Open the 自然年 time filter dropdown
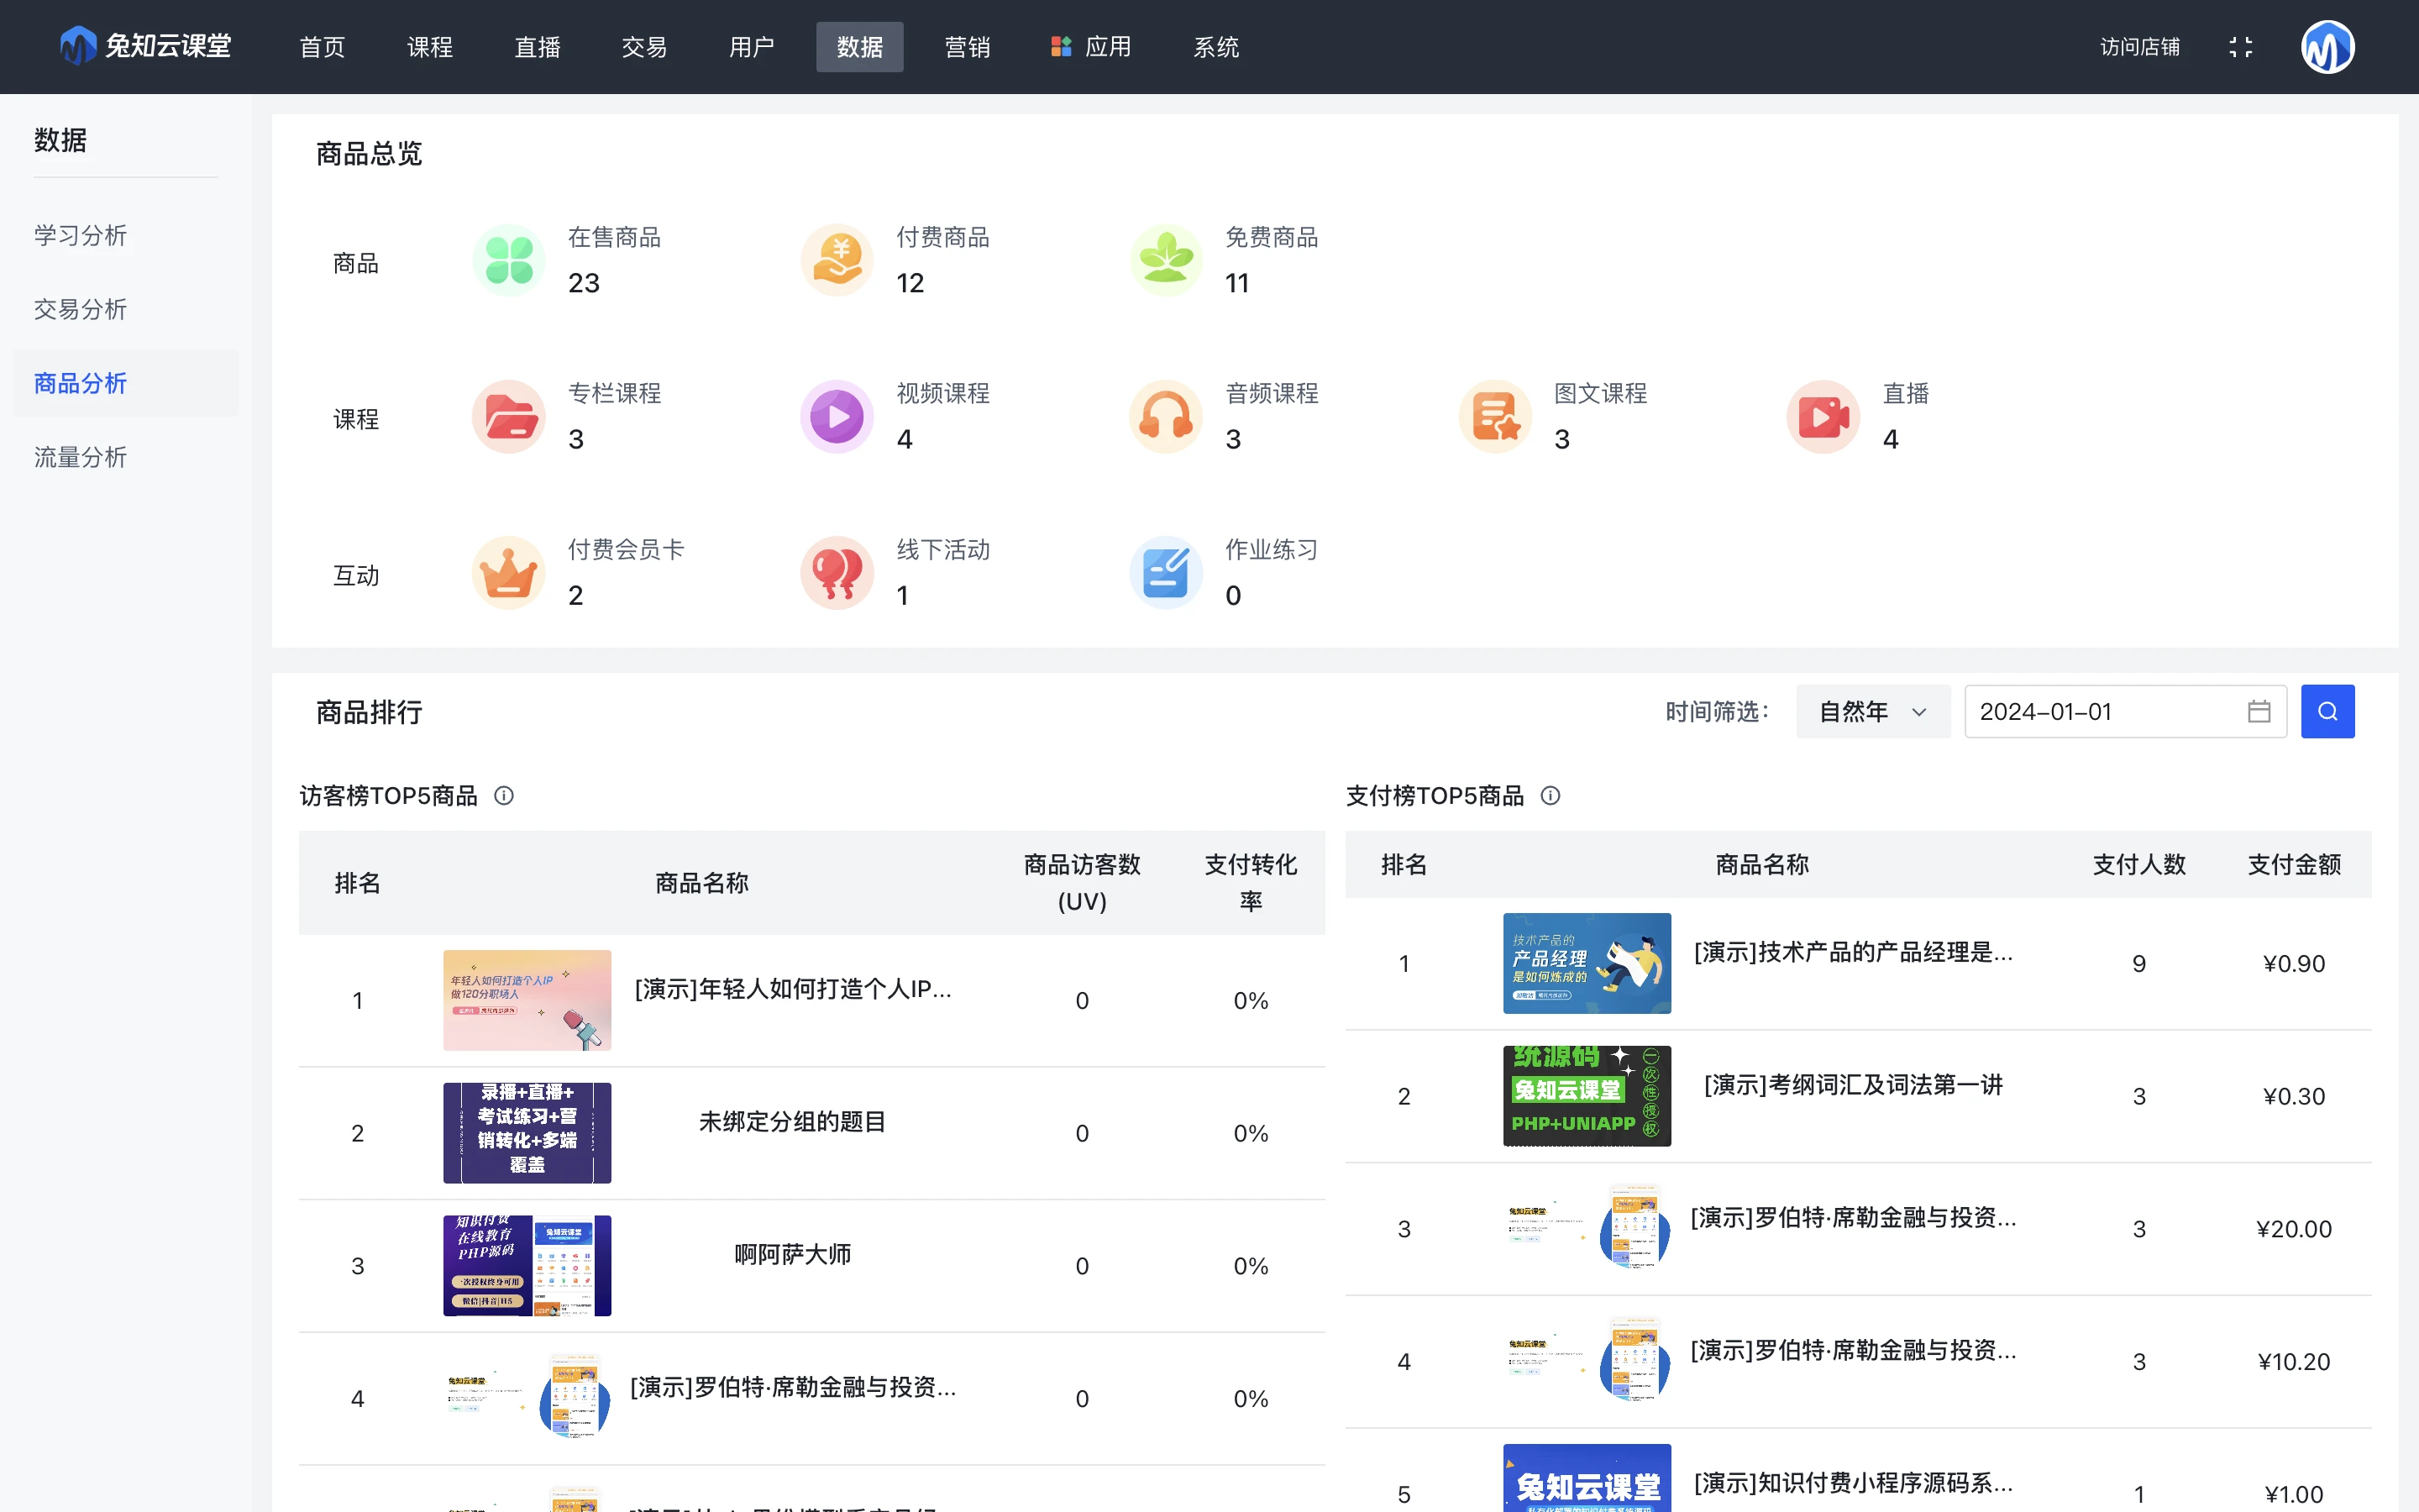 click(1871, 711)
